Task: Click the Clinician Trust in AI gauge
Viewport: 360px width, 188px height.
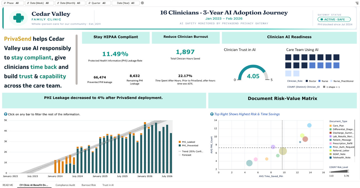Action: pos(253,72)
